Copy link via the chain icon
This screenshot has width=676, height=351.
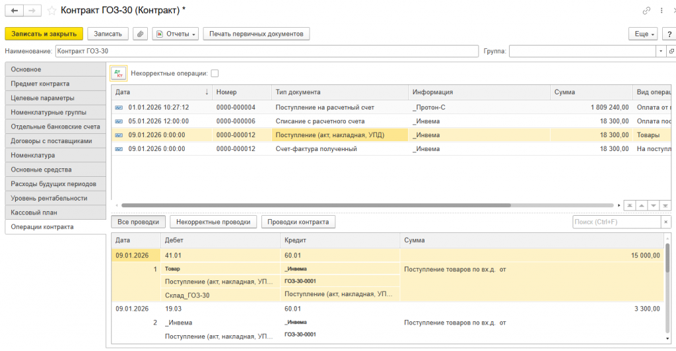point(646,11)
